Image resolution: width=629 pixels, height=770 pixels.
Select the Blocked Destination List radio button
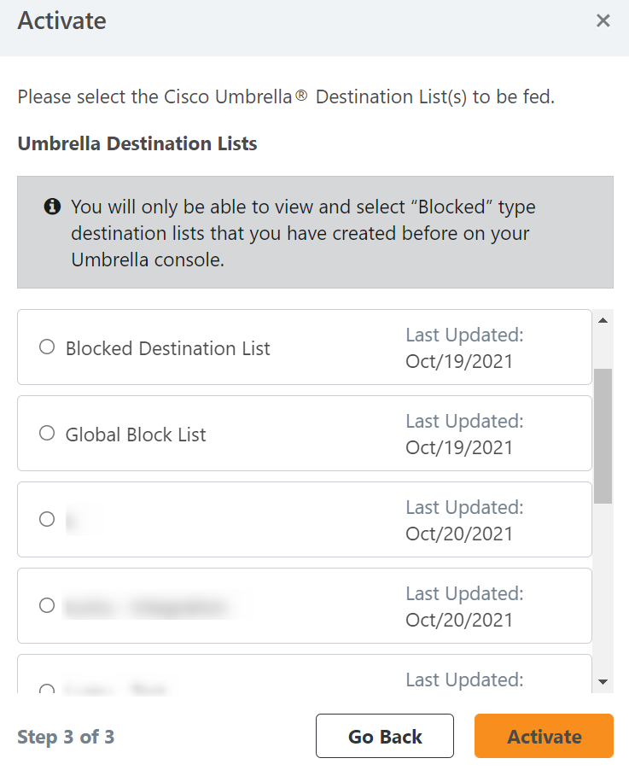coord(47,347)
